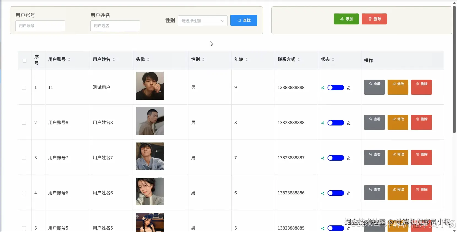Click the share icon in row 用户姓名8
Screen dimensions: 457x232
[x=323, y=123]
